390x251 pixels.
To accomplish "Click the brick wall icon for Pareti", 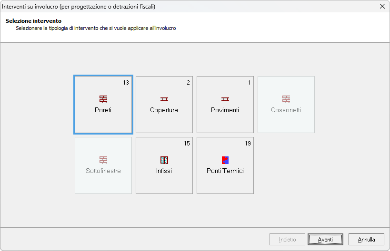I will (x=103, y=99).
